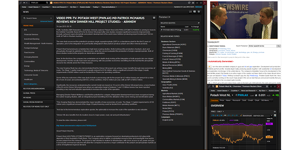The width and height of the screenshot is (300, 150).
Task: Open the Asset Classes menu in news window
Action: point(34,7)
